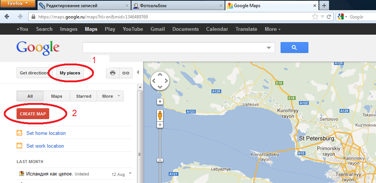Click the Ushkovo label on map
Viewport: 376px width, 183px height.
pyautogui.click(x=251, y=104)
